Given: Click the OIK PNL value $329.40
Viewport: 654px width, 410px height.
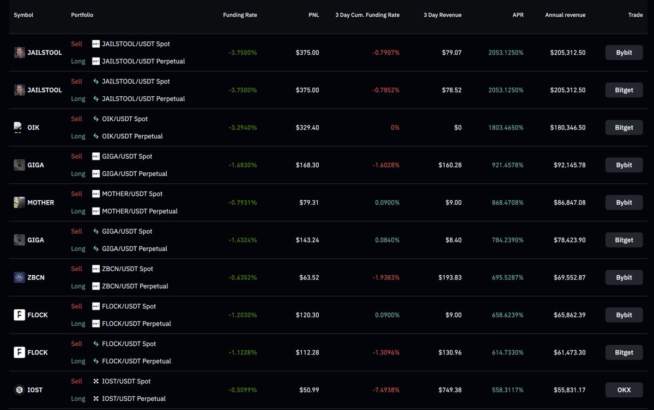Looking at the screenshot, I should (x=307, y=128).
